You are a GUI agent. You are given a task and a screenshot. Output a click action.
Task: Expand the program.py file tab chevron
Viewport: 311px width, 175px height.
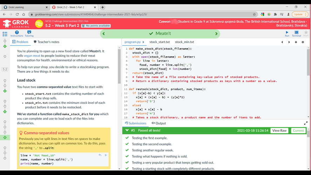coord(143,42)
